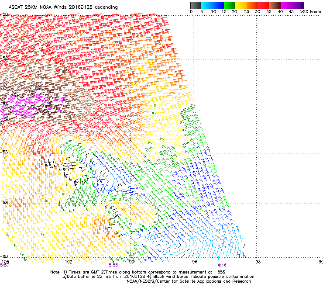Click the note line 'Times are GMT'
Image resolution: width=323 pixels, height=284 pixels.
[x=85, y=272]
